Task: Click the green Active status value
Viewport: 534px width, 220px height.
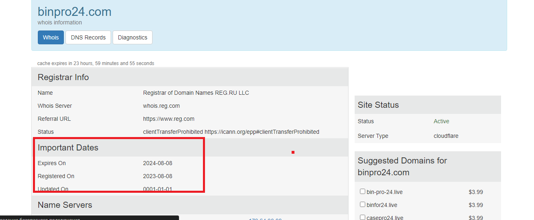Action: click(441, 121)
